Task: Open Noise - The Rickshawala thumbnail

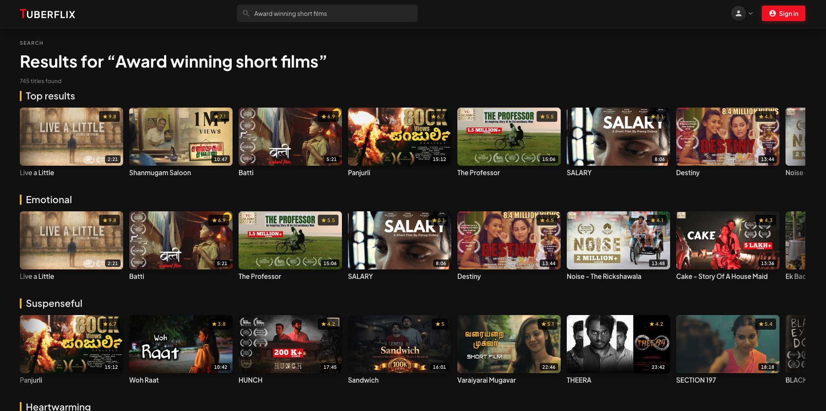Action: point(618,240)
